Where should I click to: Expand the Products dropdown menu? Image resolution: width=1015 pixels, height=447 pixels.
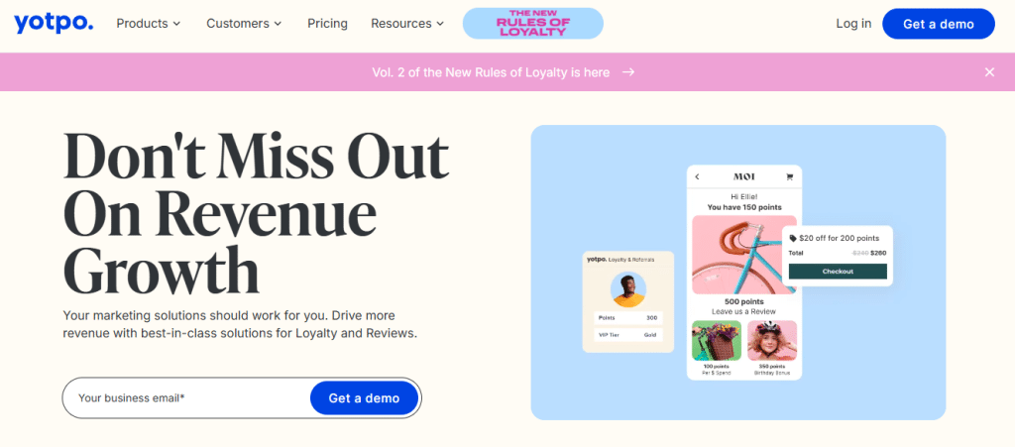point(149,23)
